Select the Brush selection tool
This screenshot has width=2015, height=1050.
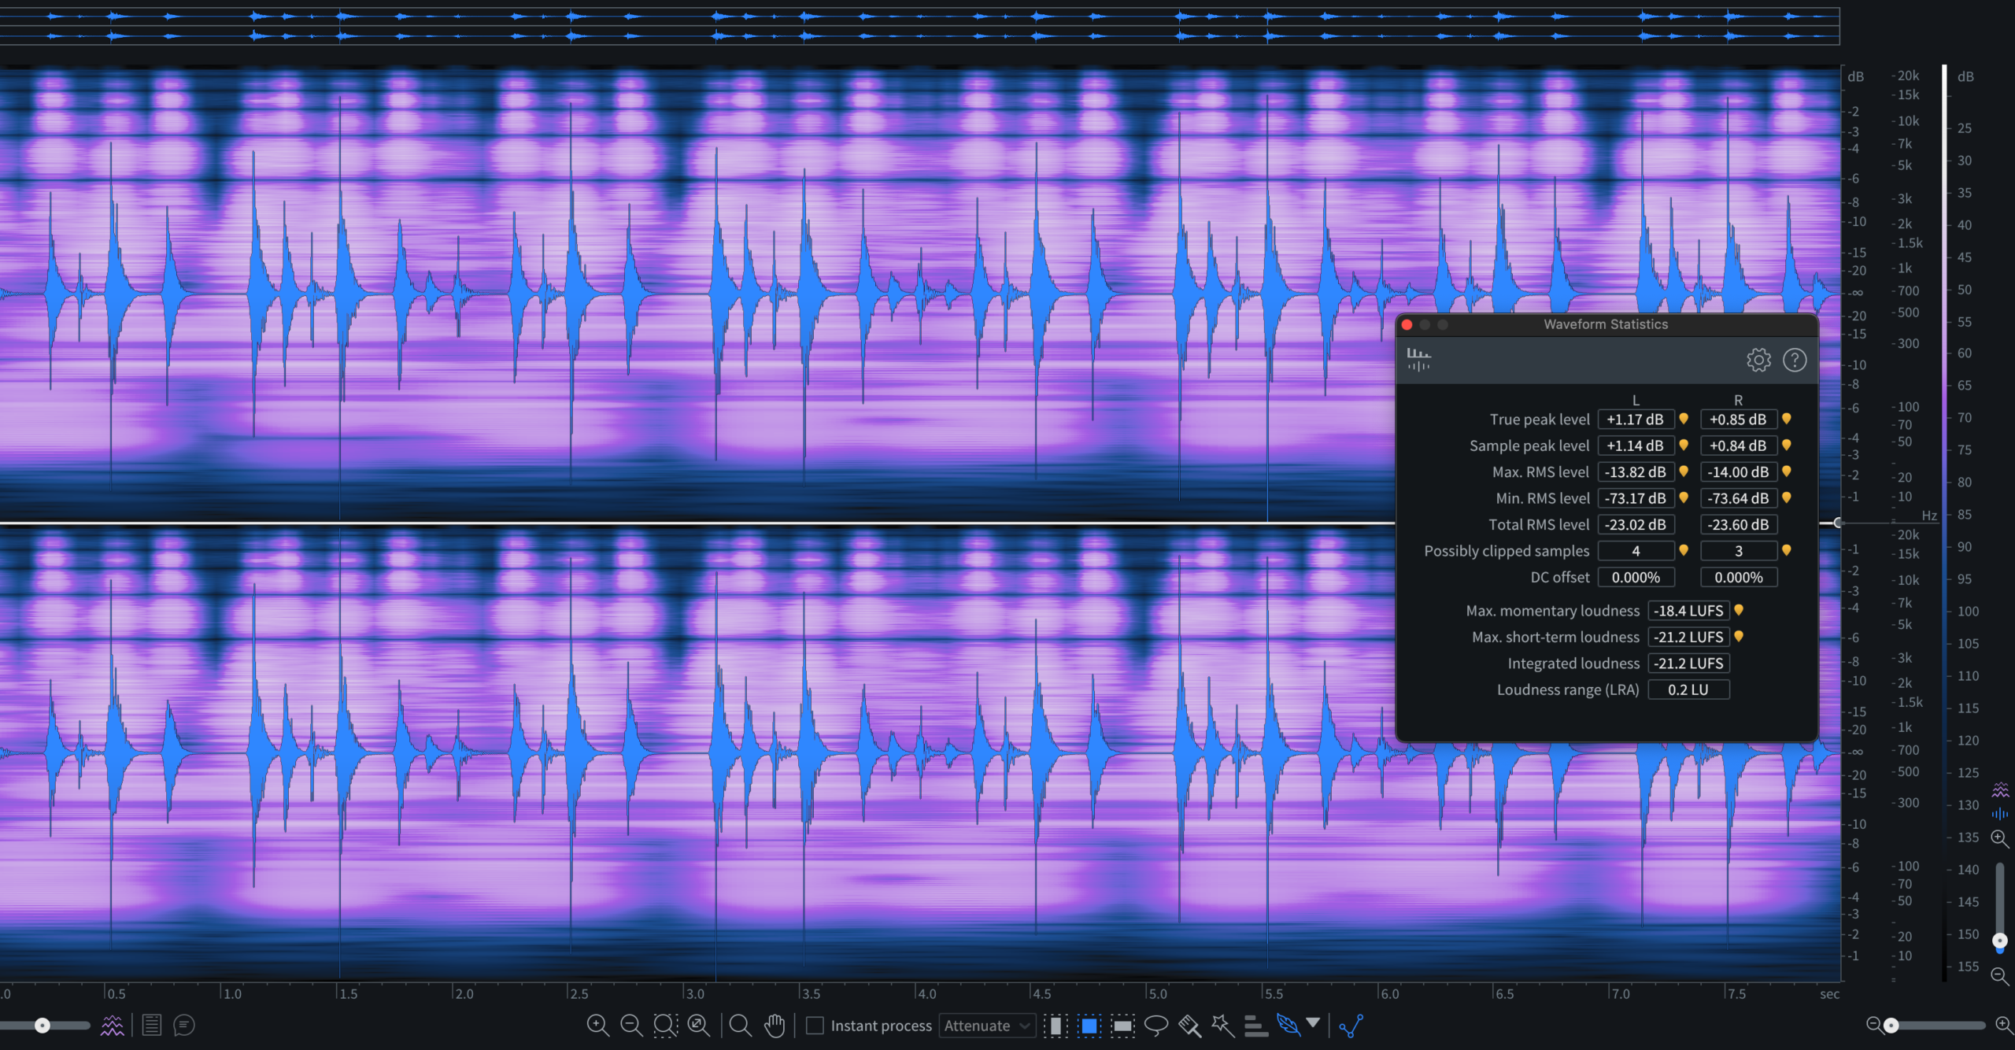(x=1189, y=1025)
